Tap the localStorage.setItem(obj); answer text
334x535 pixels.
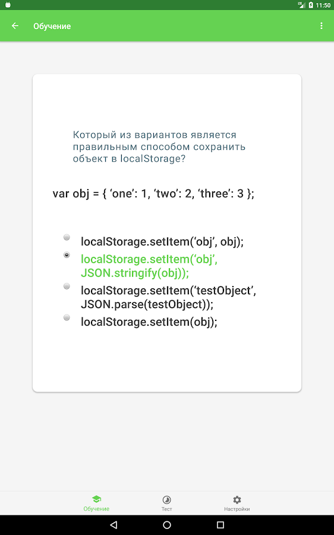point(149,322)
